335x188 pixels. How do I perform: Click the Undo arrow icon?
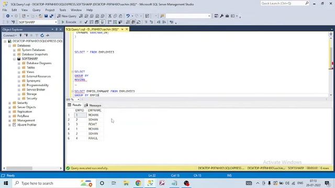click(x=128, y=16)
